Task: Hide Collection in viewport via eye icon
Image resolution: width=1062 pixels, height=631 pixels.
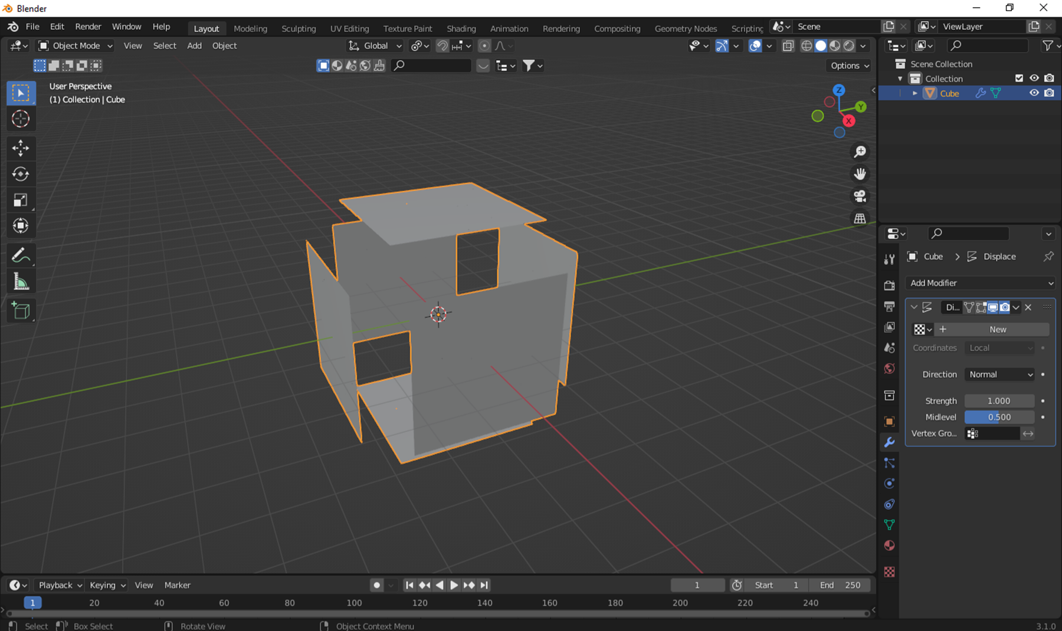Action: [1034, 78]
